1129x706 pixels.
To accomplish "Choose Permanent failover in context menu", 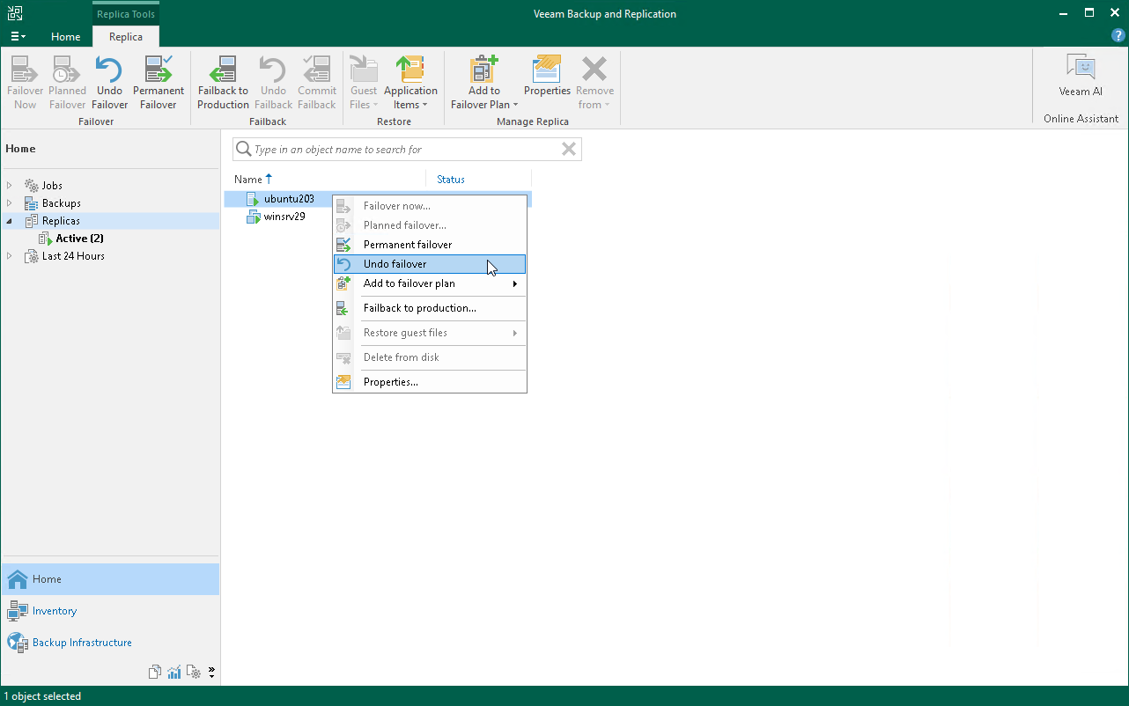I will (430, 245).
